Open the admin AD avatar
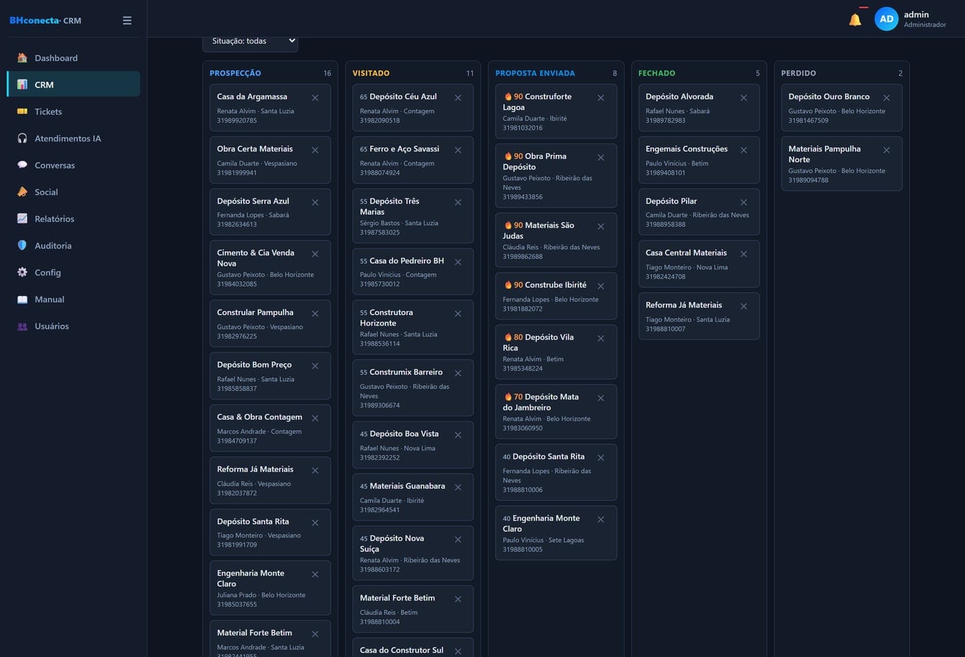 [x=886, y=19]
